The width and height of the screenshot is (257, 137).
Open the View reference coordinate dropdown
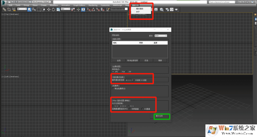tap(65, 9)
